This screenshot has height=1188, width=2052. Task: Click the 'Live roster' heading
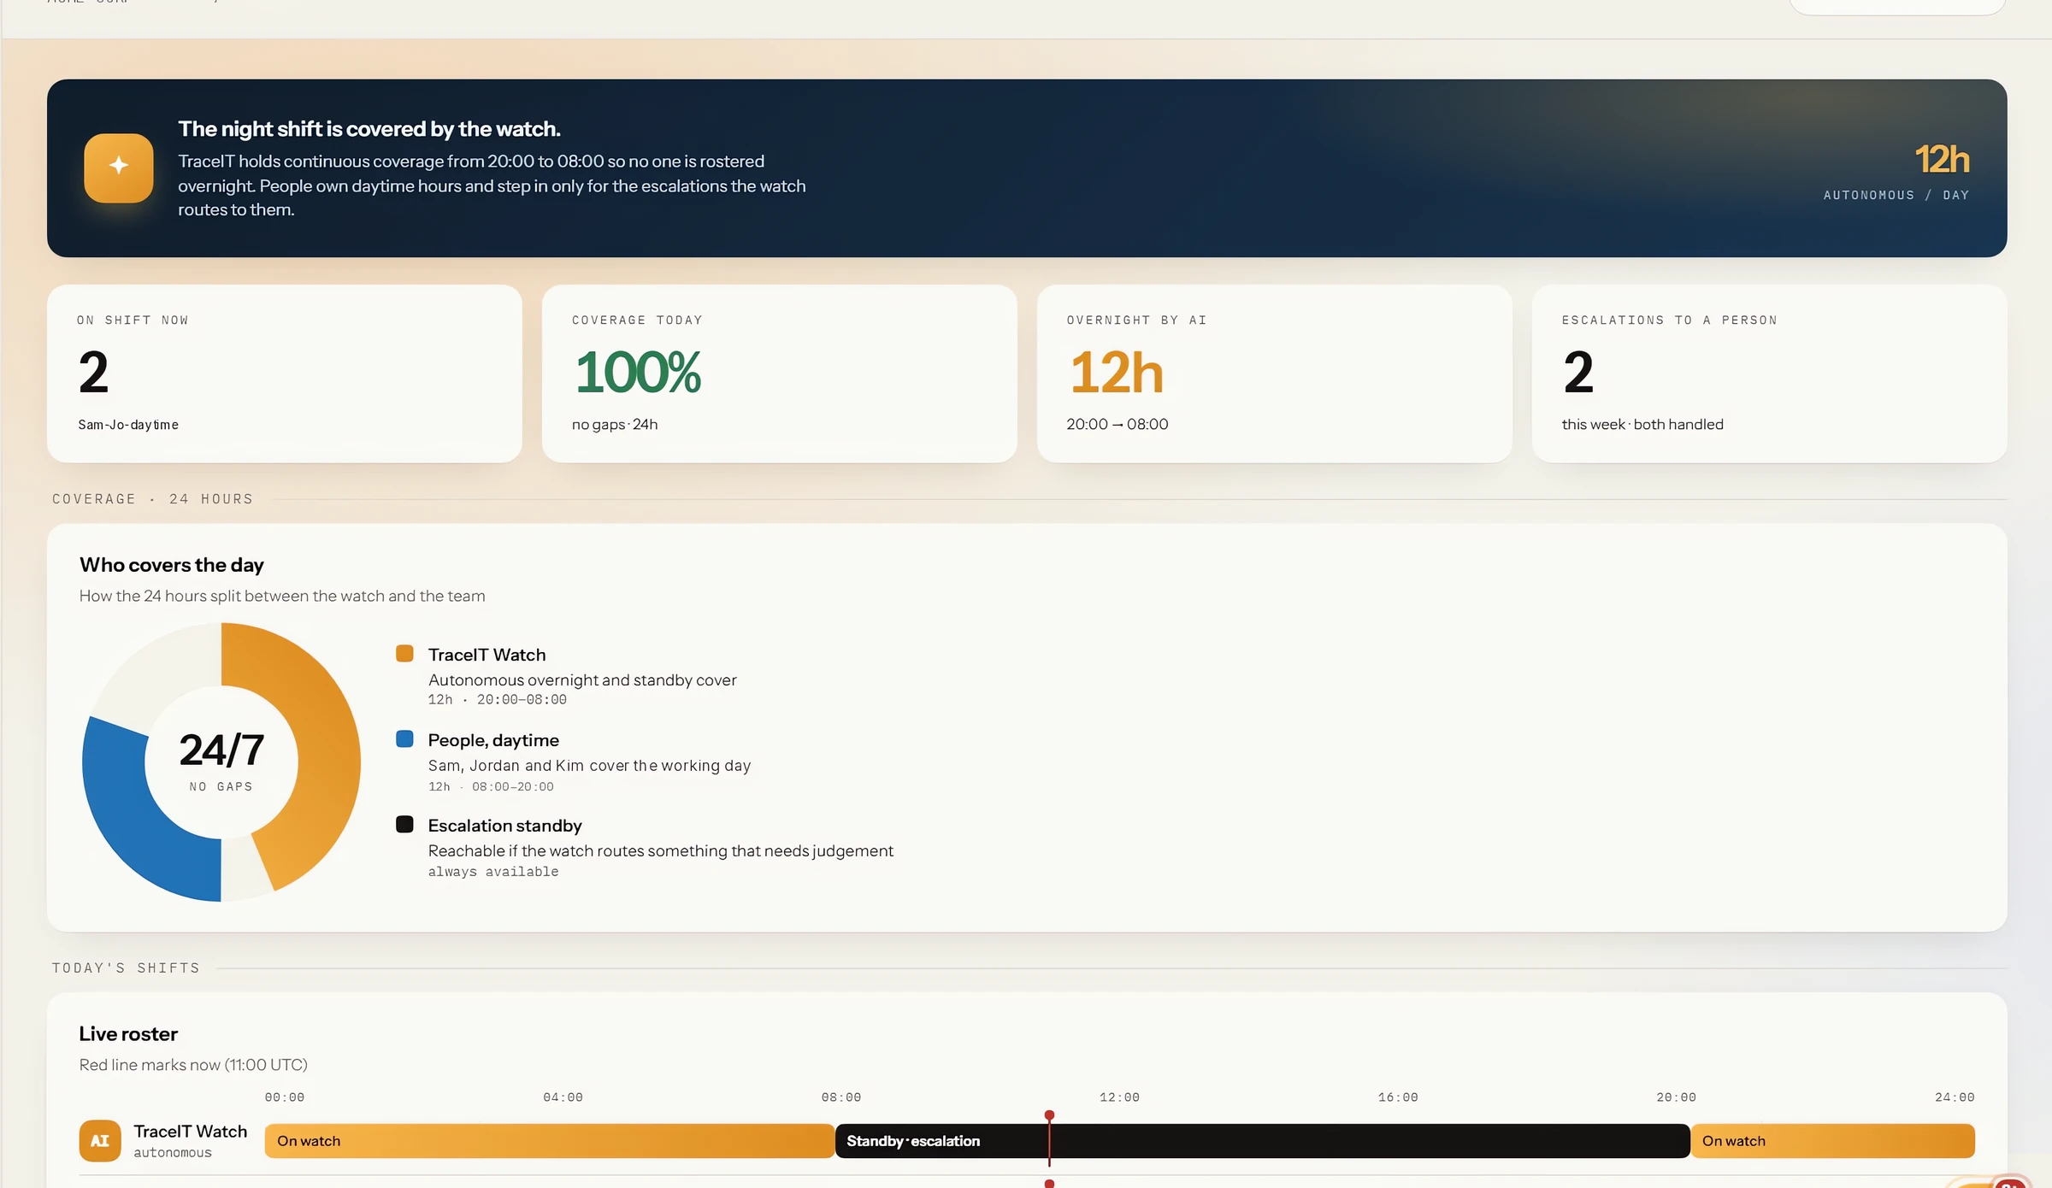coord(128,1034)
